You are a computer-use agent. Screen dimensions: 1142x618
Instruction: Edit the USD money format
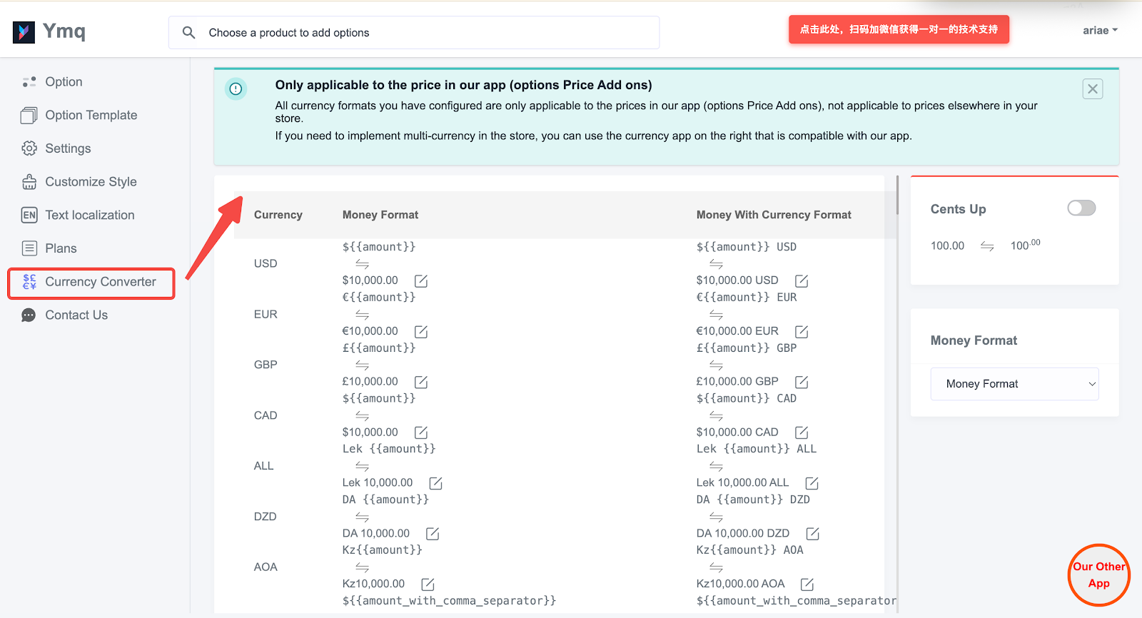pyautogui.click(x=421, y=281)
